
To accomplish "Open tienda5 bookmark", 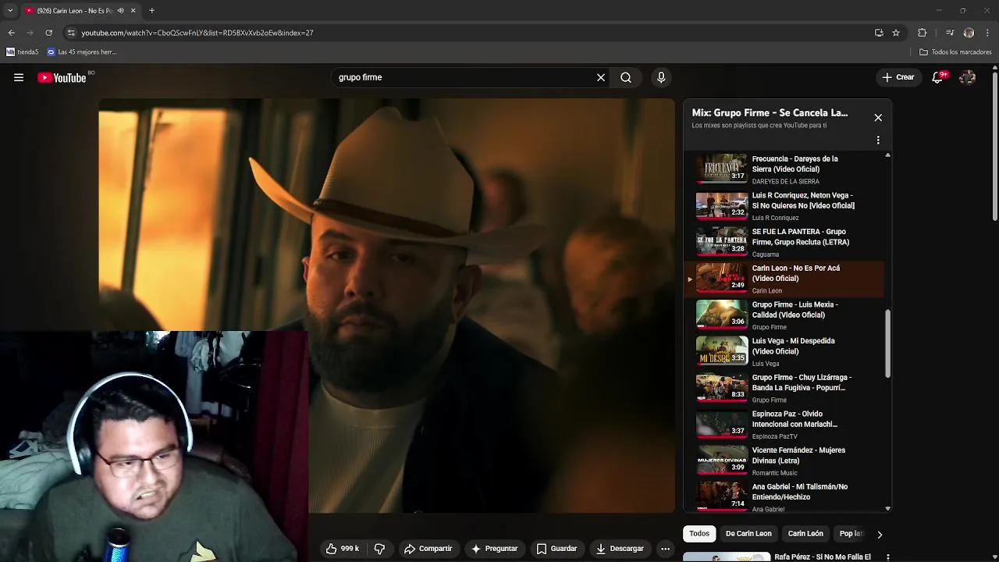I will (x=22, y=52).
